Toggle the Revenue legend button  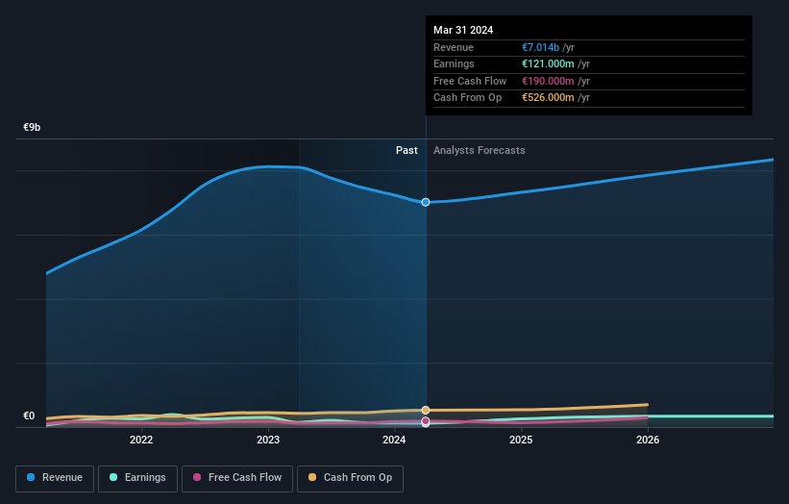[x=55, y=478]
